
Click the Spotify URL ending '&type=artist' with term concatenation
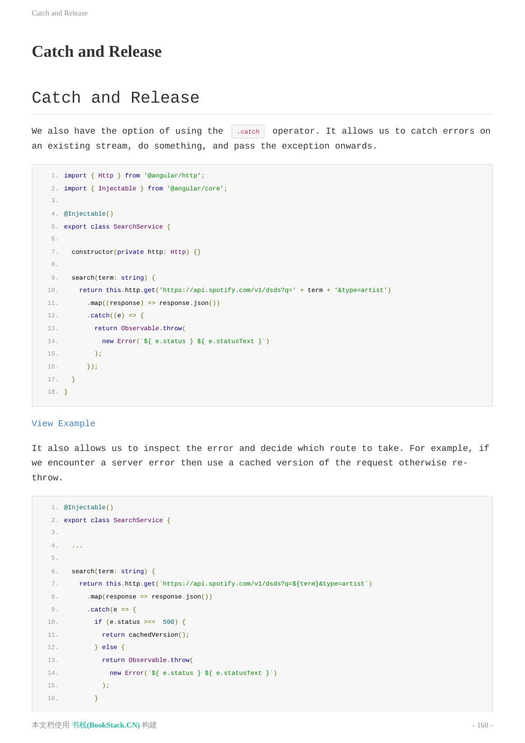click(x=235, y=290)
